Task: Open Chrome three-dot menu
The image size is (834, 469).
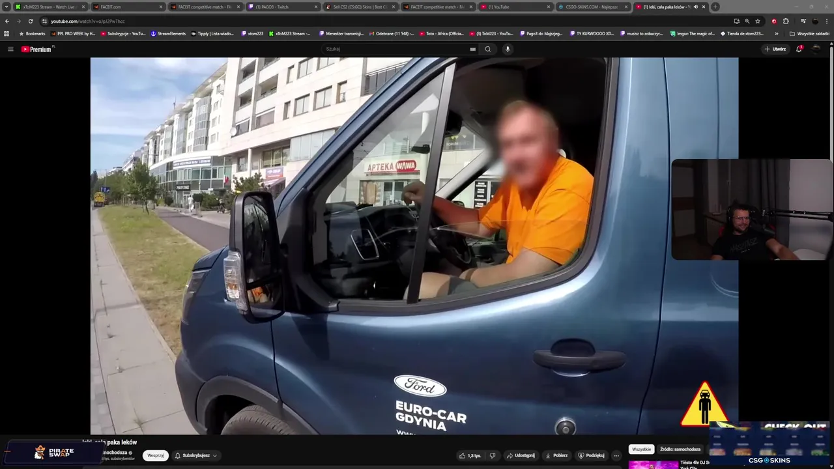Action: pyautogui.click(x=827, y=21)
